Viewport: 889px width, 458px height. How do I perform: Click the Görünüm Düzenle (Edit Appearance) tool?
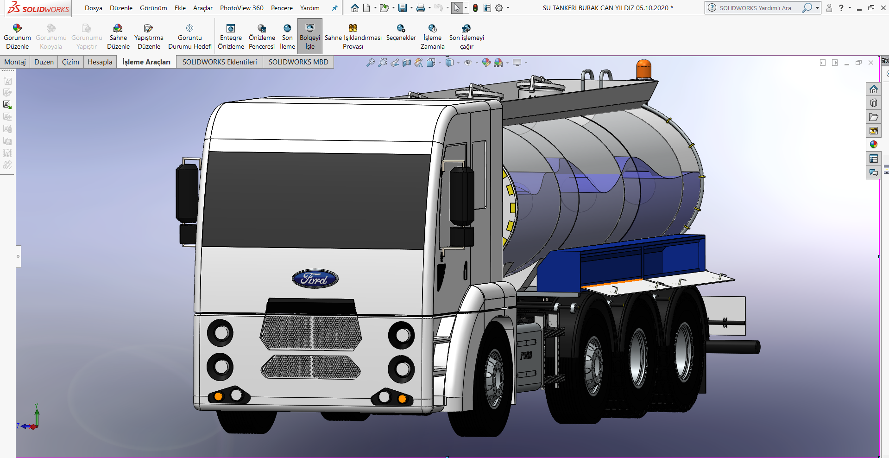(x=17, y=37)
